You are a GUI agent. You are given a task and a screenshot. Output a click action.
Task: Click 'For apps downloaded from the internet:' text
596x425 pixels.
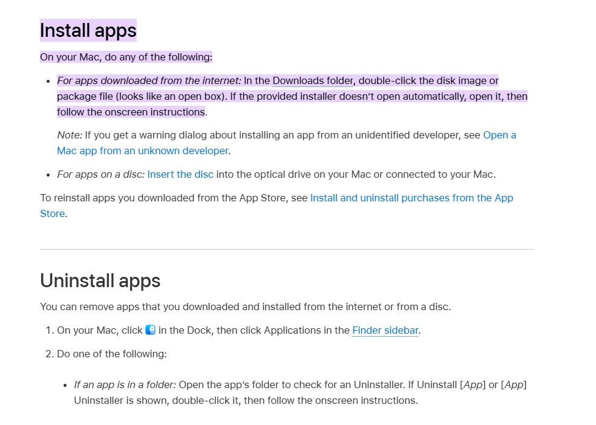click(149, 80)
